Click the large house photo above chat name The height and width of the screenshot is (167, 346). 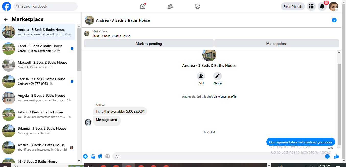click(x=209, y=56)
